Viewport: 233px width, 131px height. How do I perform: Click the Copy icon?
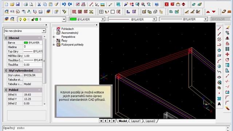[x=45, y=4]
